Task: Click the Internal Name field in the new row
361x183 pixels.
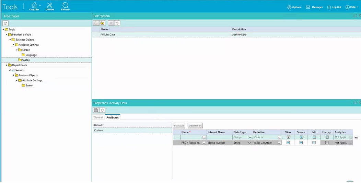Action: [219, 137]
